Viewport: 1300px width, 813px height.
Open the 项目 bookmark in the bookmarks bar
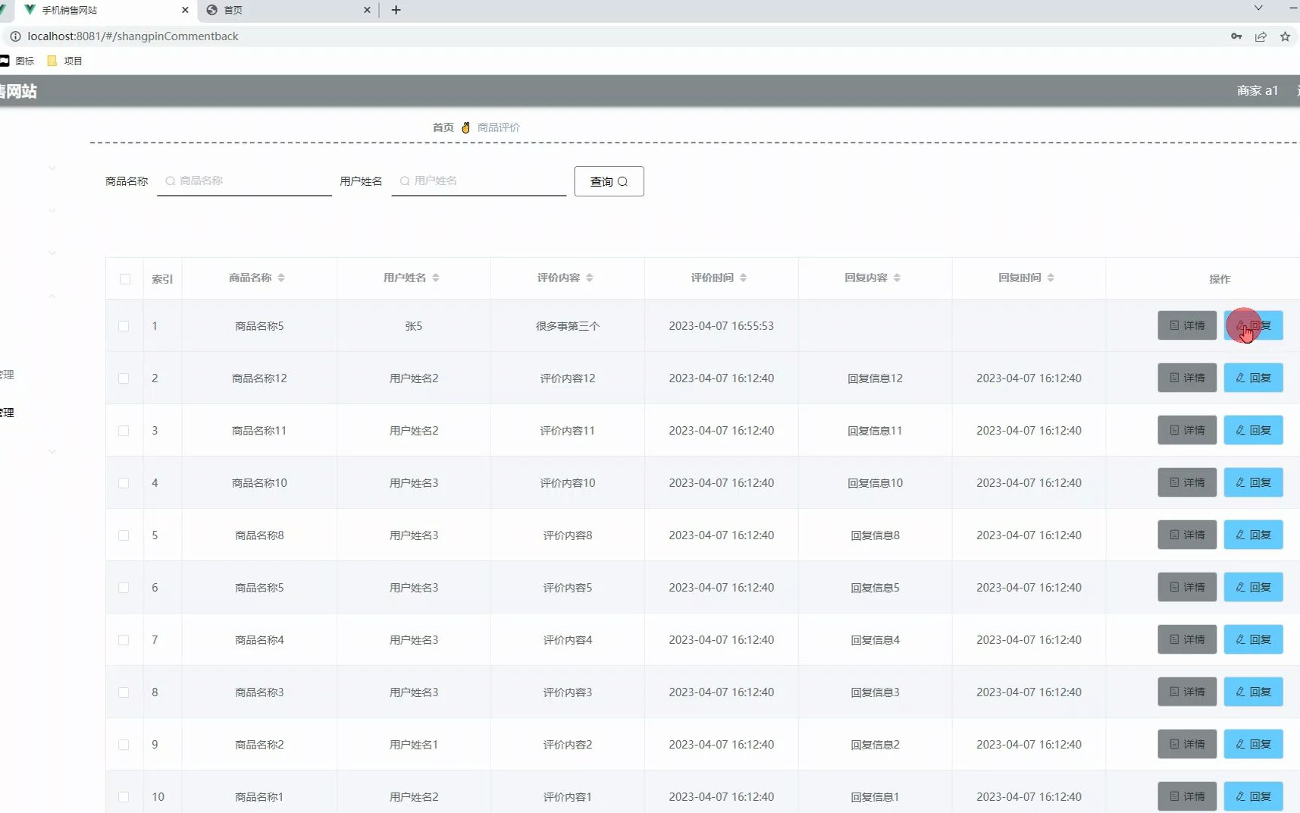(73, 61)
